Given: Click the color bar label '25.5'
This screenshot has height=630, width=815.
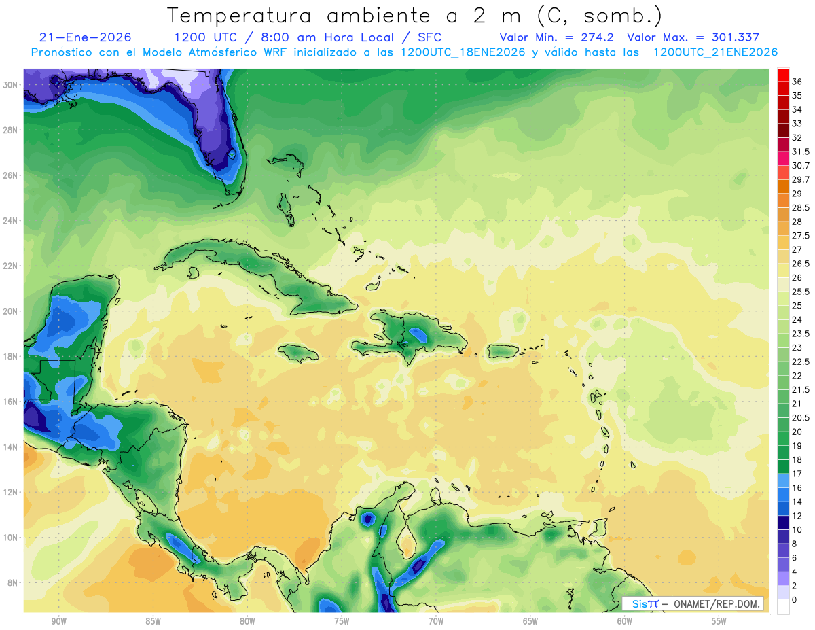Looking at the screenshot, I should point(801,292).
